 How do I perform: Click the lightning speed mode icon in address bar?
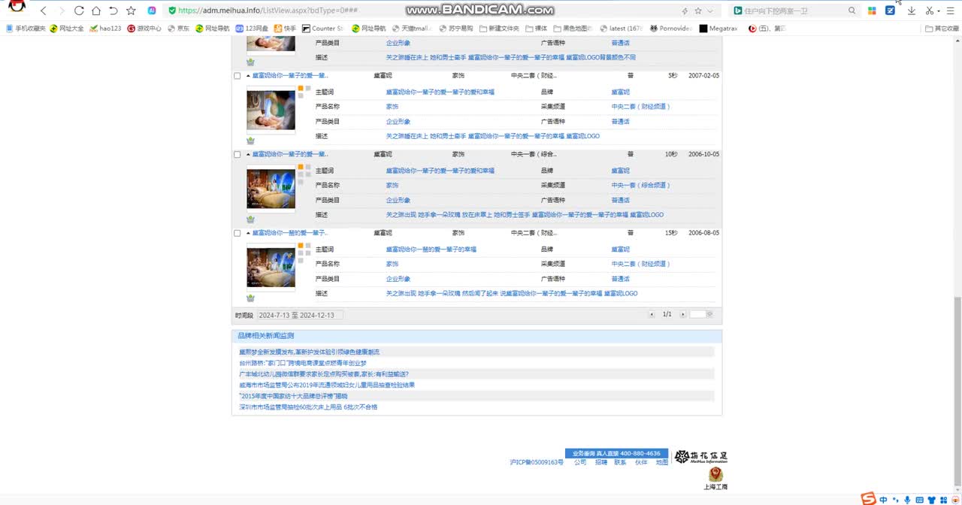684,11
